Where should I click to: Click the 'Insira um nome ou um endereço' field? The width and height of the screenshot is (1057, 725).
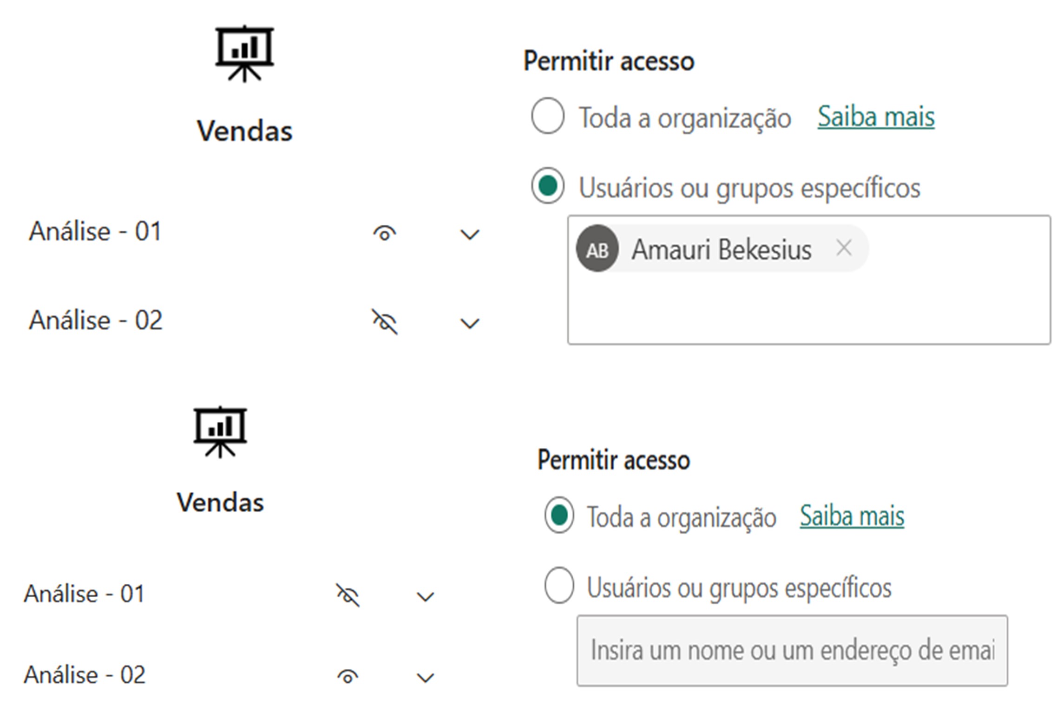point(792,650)
